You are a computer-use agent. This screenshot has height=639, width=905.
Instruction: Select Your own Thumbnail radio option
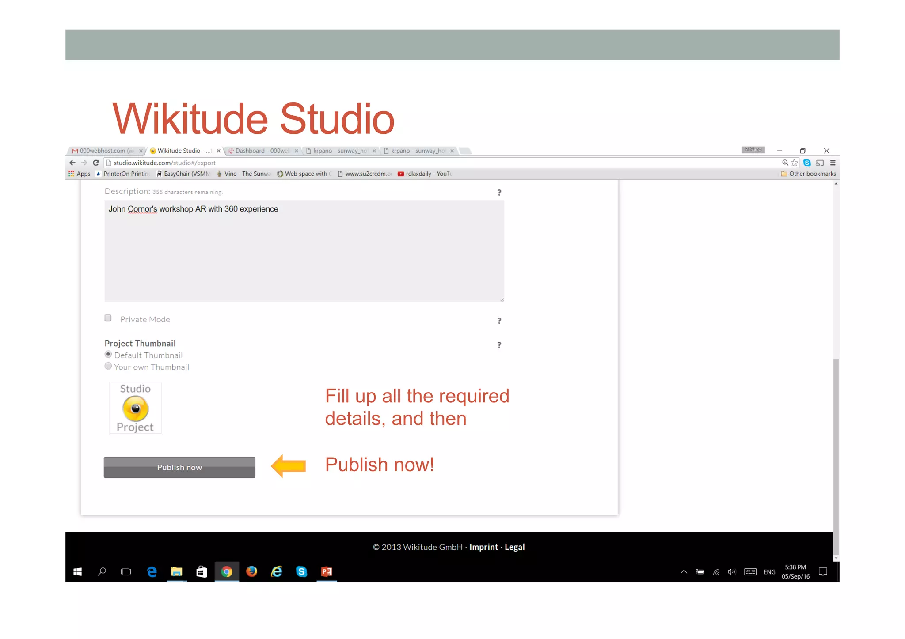coord(108,366)
